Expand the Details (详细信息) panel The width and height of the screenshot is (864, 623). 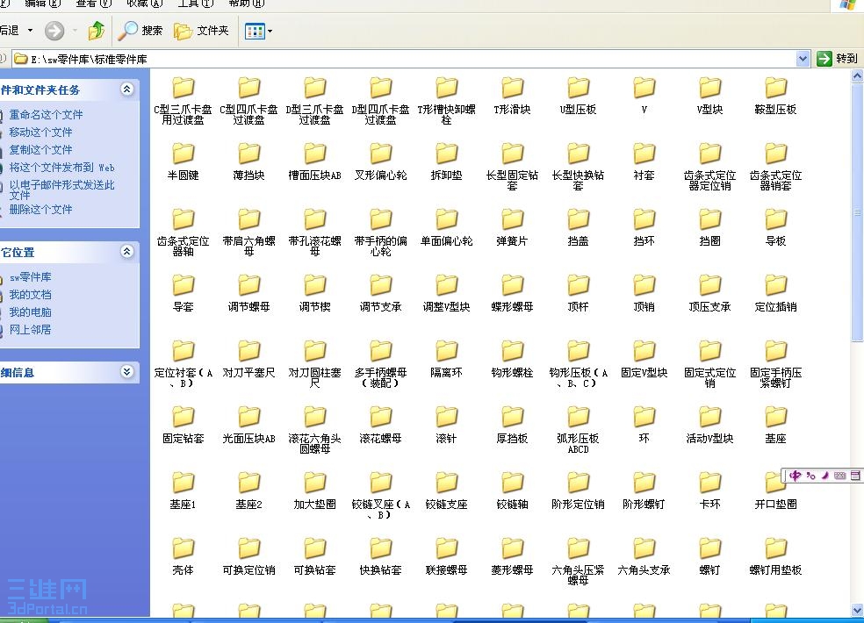pos(126,371)
